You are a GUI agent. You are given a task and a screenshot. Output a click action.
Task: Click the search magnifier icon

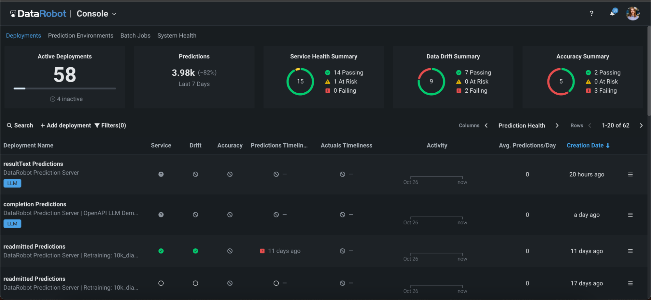pos(9,125)
